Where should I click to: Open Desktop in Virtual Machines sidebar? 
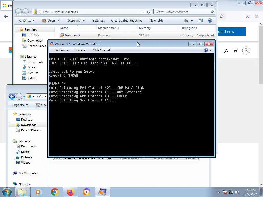click(x=33, y=35)
